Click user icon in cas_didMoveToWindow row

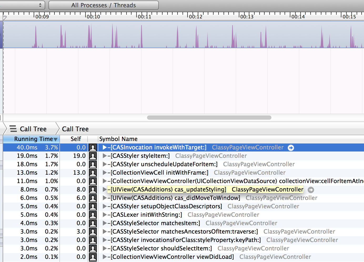tap(93, 198)
